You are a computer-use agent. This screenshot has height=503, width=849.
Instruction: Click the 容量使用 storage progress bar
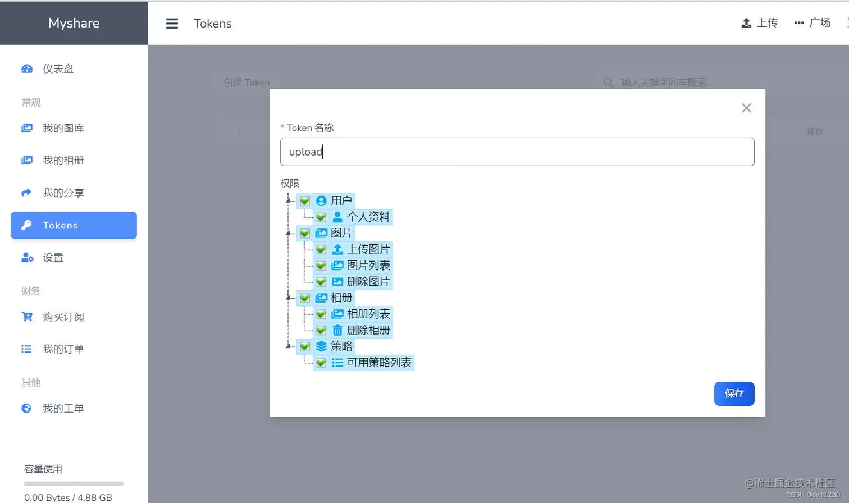pos(74,483)
